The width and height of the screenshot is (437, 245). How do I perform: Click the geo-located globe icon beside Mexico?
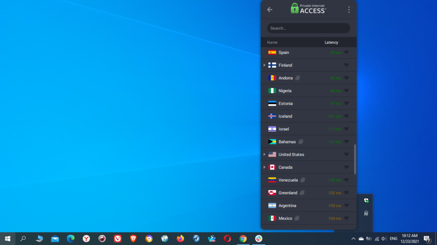[x=297, y=218]
